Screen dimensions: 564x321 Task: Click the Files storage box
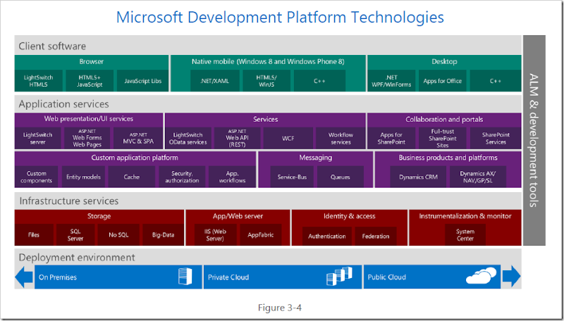tap(34, 235)
